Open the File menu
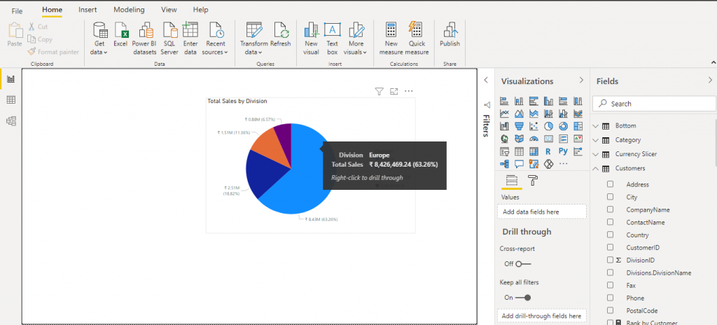Screen dimensions: 717x325 17,11
